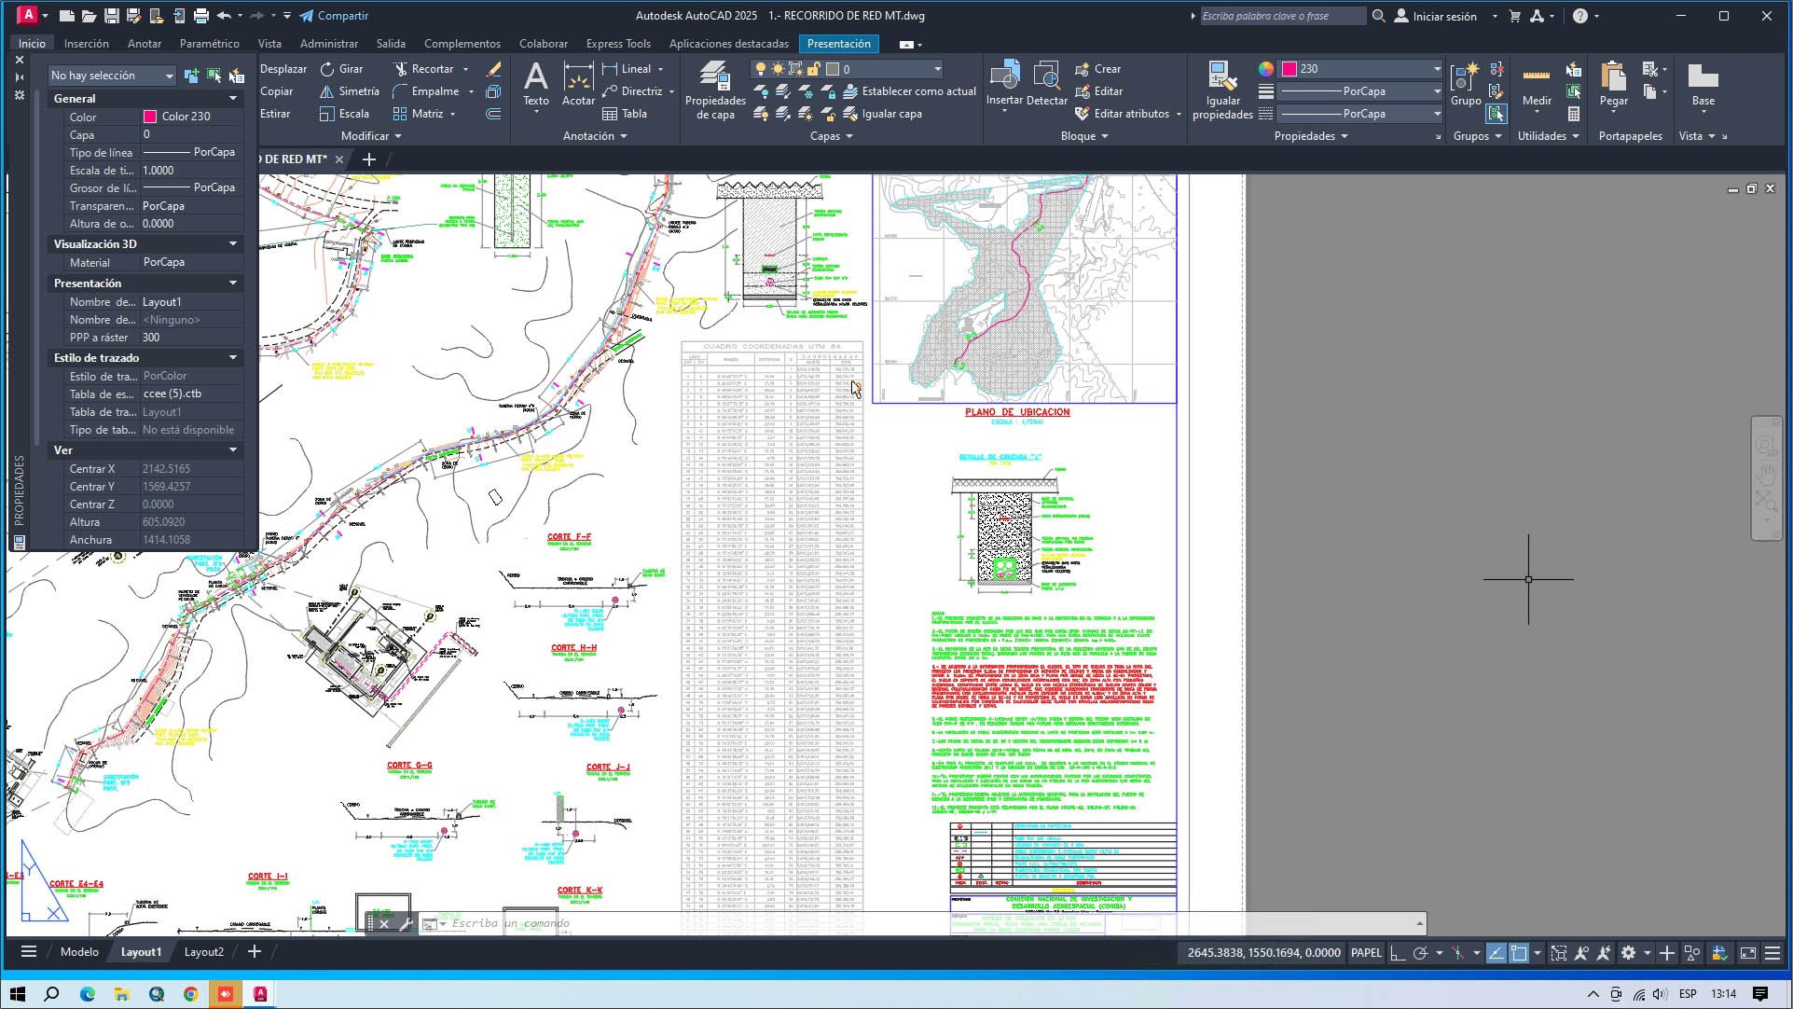This screenshot has width=1793, height=1009.
Task: Select the Medir utility tool
Action: click(x=1536, y=84)
